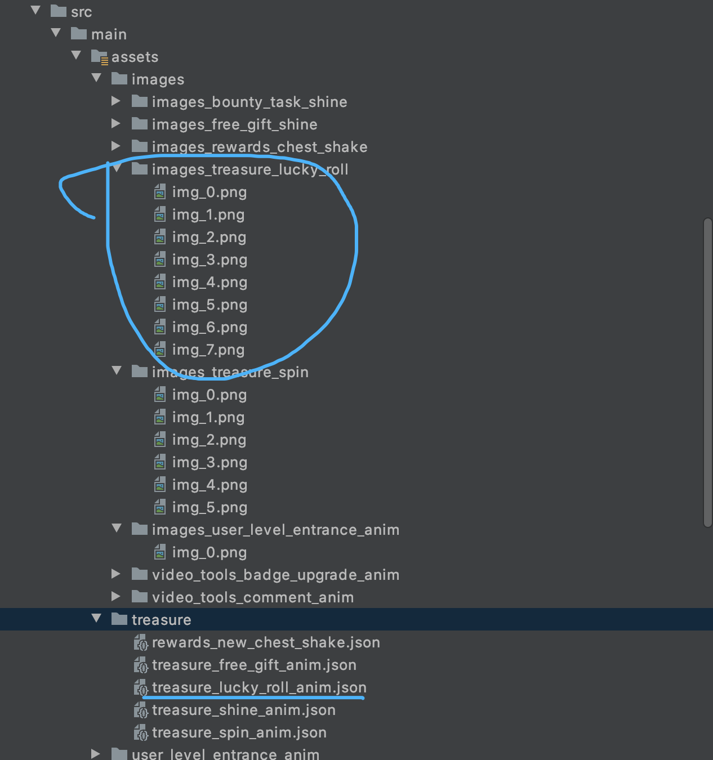Click the folder icon beside treasure

(119, 619)
